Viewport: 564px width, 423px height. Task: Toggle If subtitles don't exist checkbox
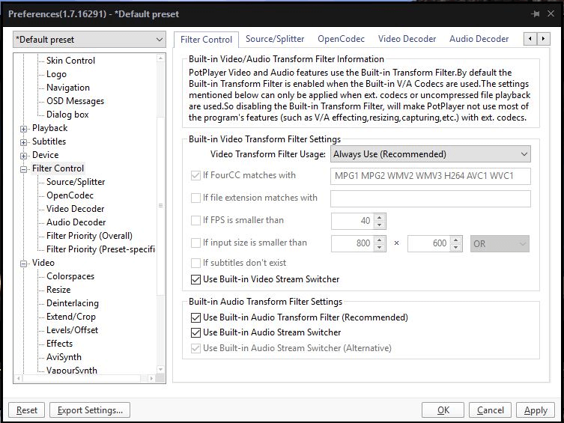195,263
